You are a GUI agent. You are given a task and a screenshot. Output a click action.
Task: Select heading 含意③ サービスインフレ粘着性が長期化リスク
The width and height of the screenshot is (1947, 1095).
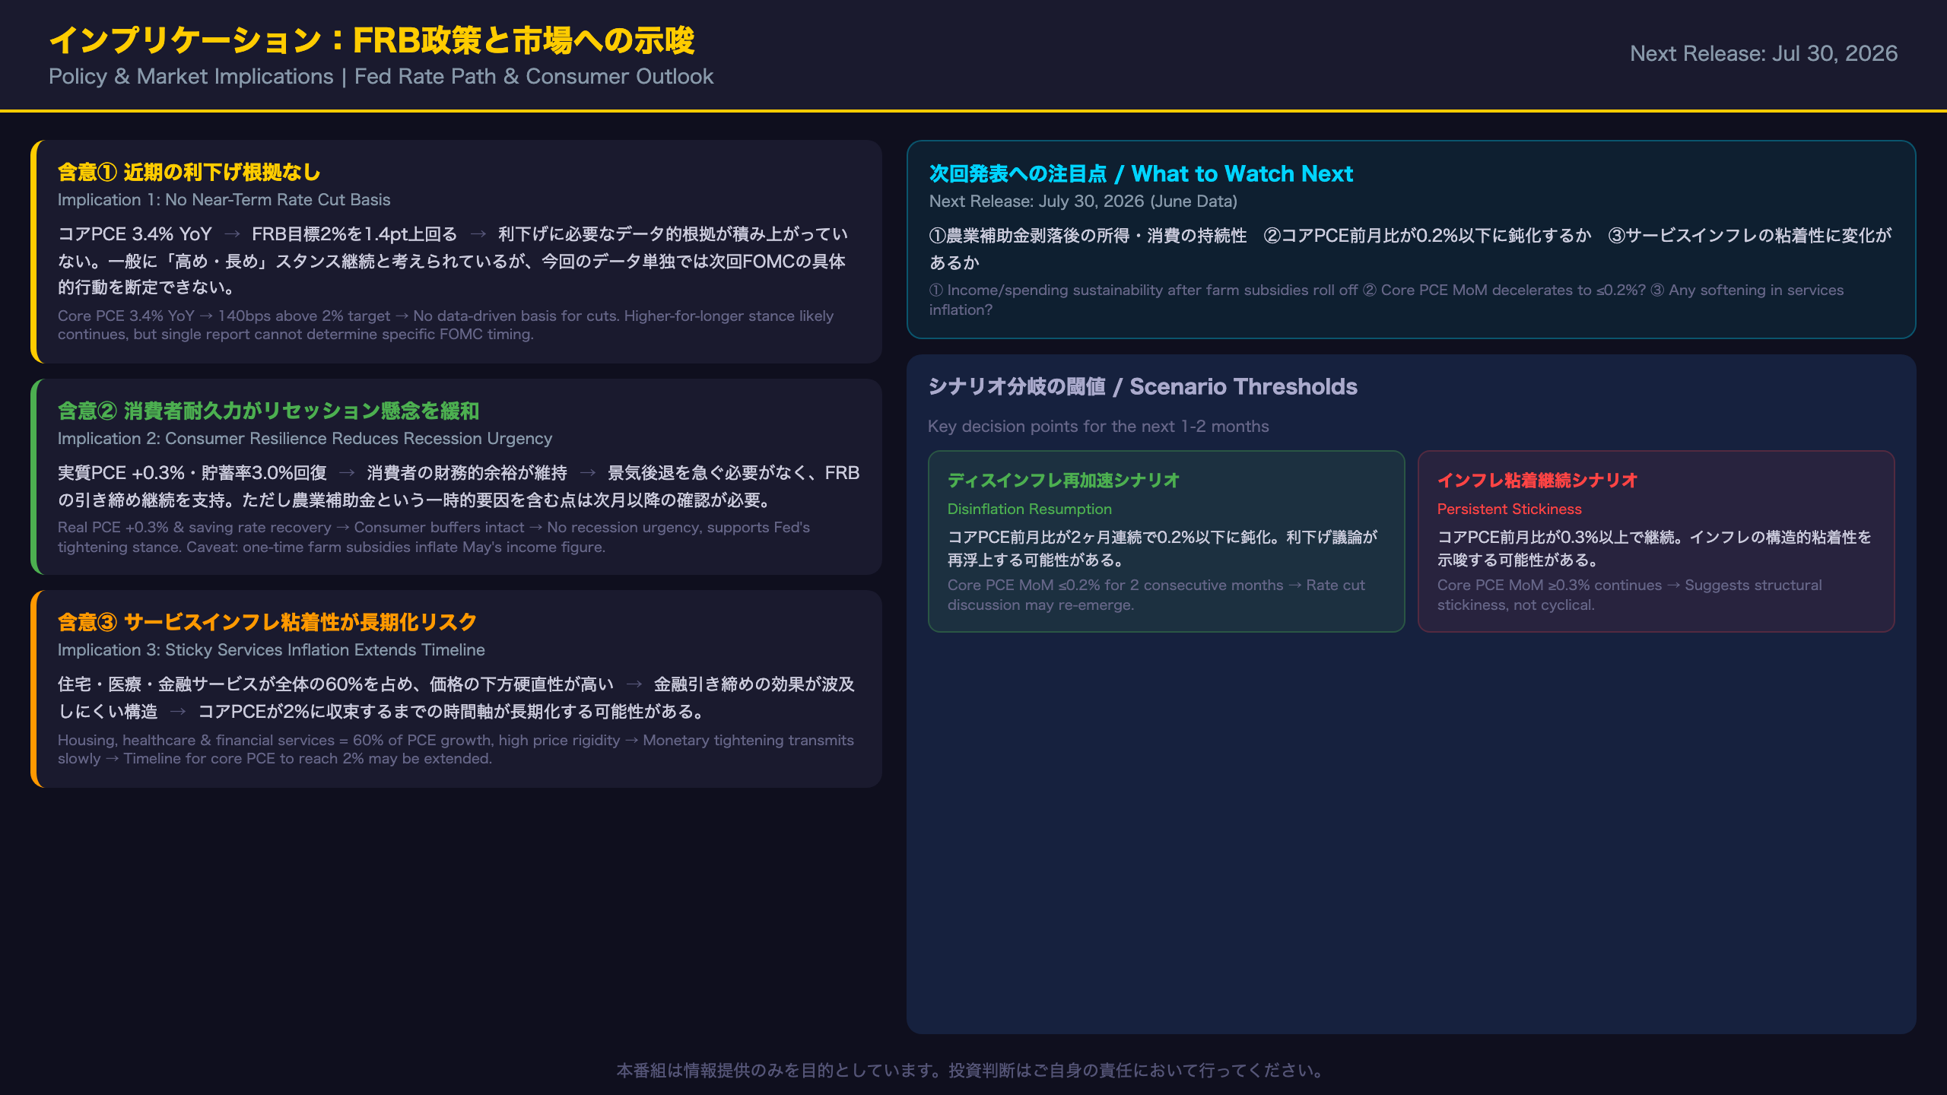pos(267,623)
